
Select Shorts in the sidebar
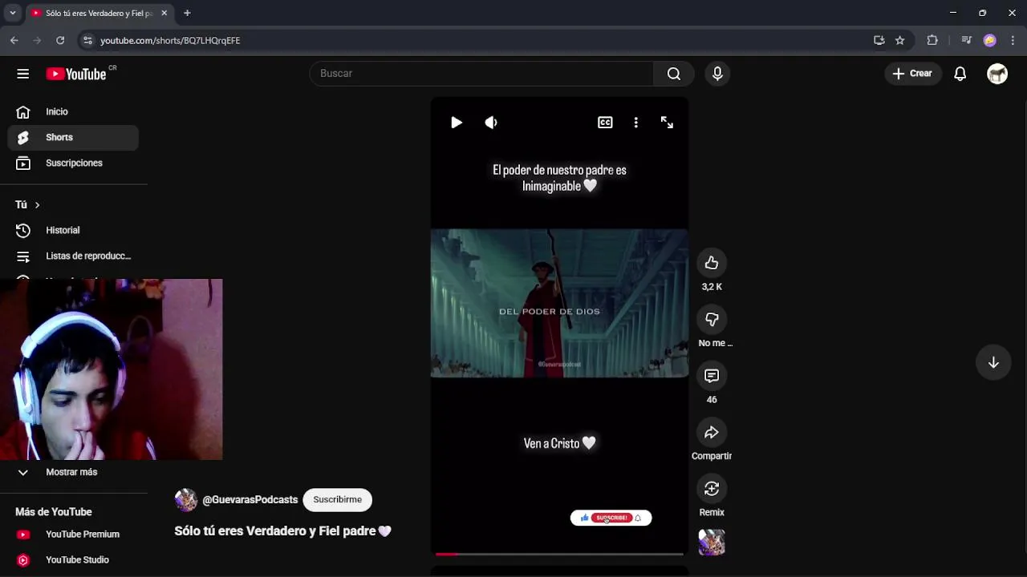click(73, 138)
